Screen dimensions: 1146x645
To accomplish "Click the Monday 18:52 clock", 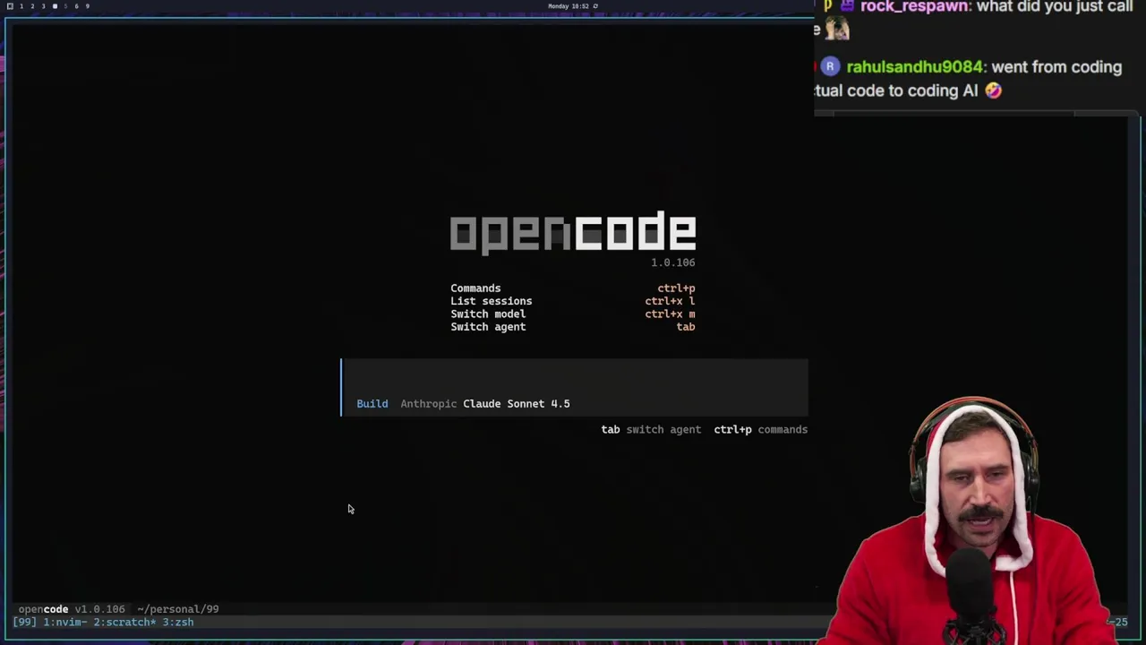I will 569,6.
